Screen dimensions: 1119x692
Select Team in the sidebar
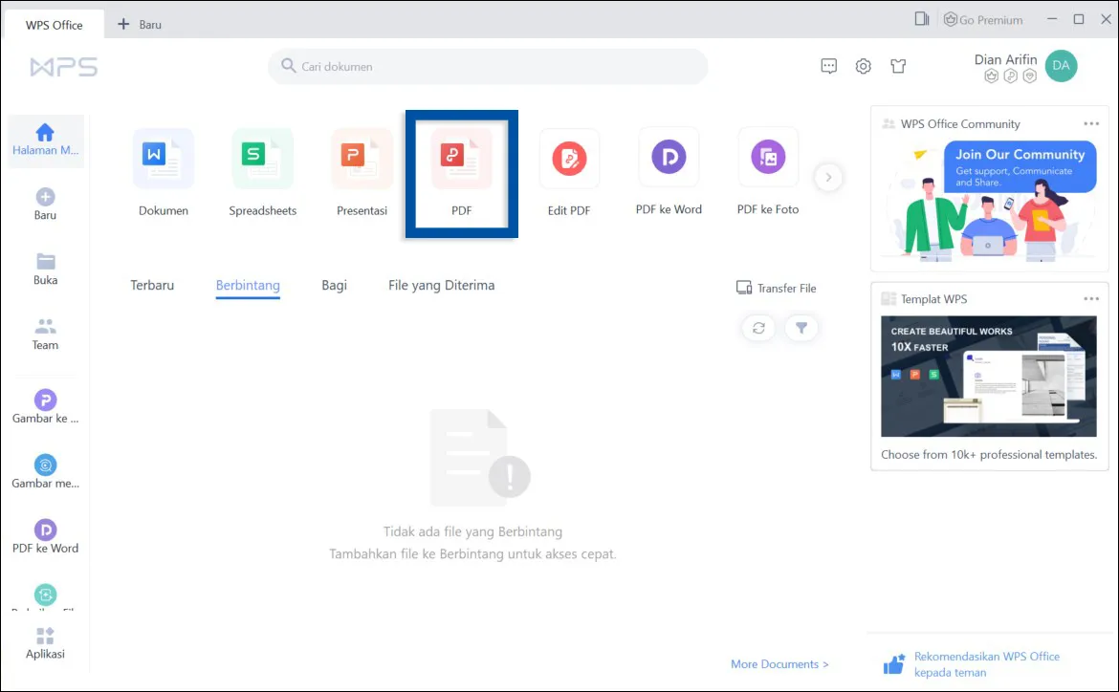(44, 334)
